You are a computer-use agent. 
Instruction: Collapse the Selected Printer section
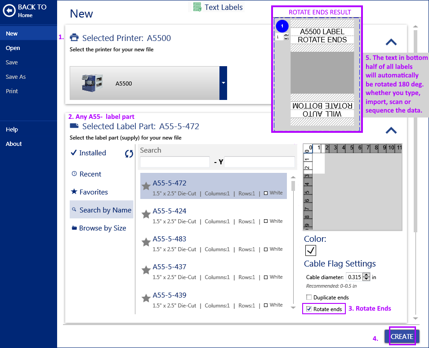pyautogui.click(x=391, y=42)
